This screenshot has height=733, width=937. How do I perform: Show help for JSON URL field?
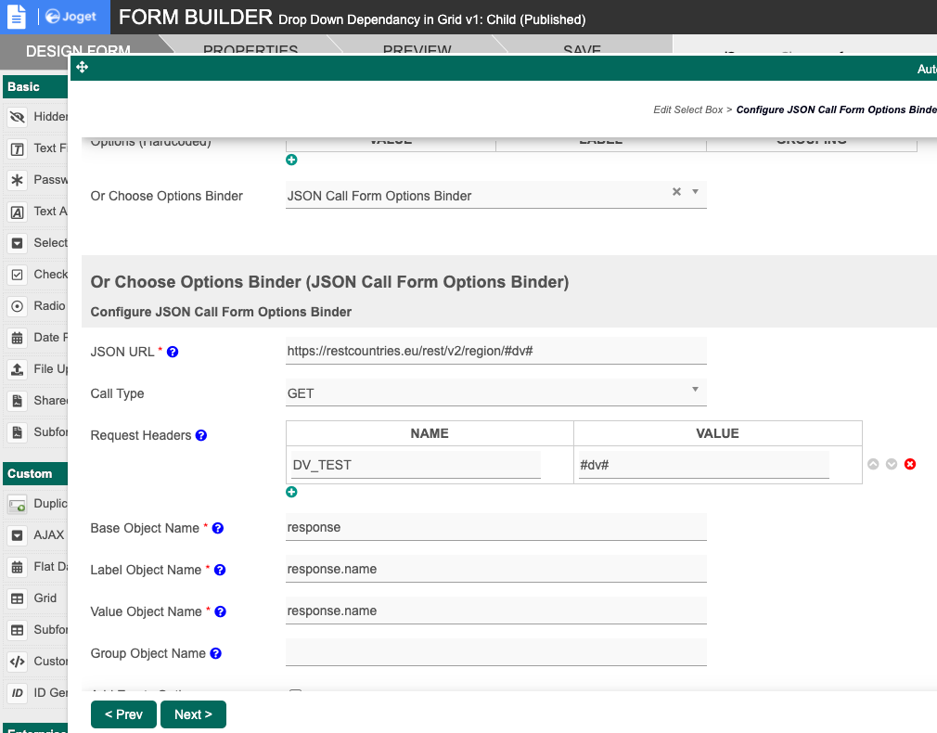pyautogui.click(x=173, y=353)
